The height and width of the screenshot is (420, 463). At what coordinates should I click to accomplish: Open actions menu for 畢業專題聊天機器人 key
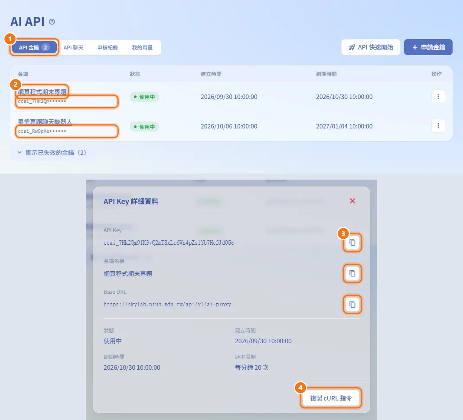pyautogui.click(x=438, y=126)
